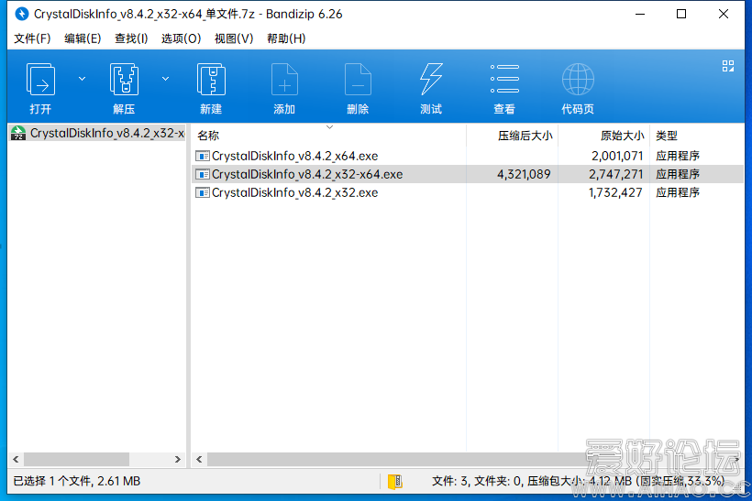Open the 帮助(H) menu

point(286,38)
